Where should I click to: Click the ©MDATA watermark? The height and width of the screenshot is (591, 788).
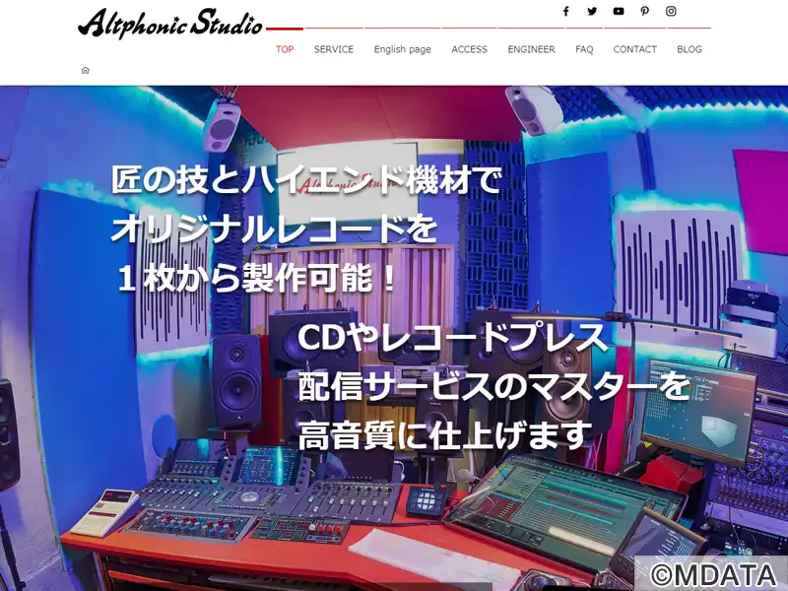coord(712,574)
